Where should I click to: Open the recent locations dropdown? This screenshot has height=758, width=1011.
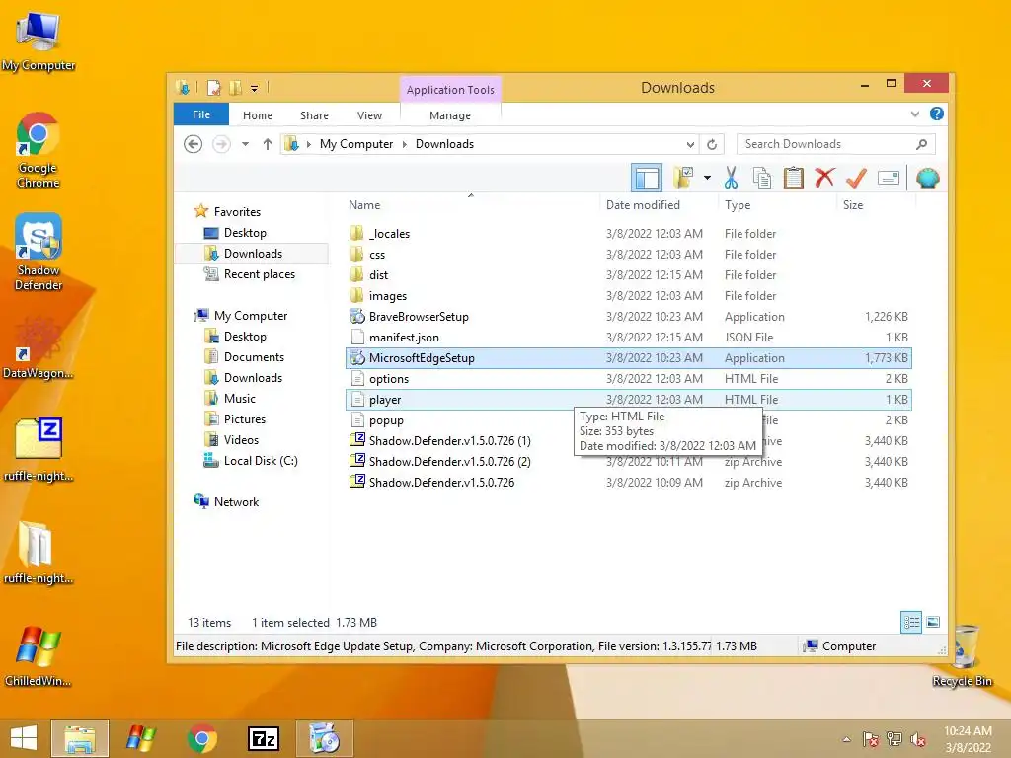click(x=245, y=144)
